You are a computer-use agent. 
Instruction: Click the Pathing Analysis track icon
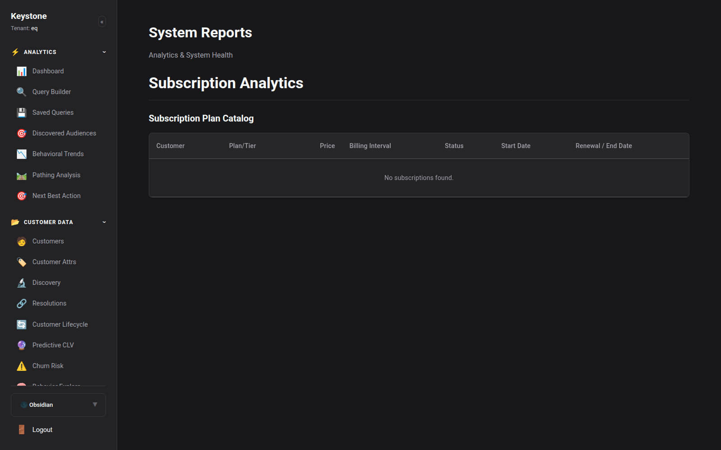[x=22, y=175]
